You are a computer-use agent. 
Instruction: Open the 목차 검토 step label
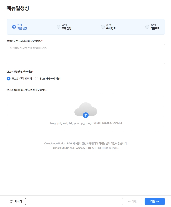(111, 28)
